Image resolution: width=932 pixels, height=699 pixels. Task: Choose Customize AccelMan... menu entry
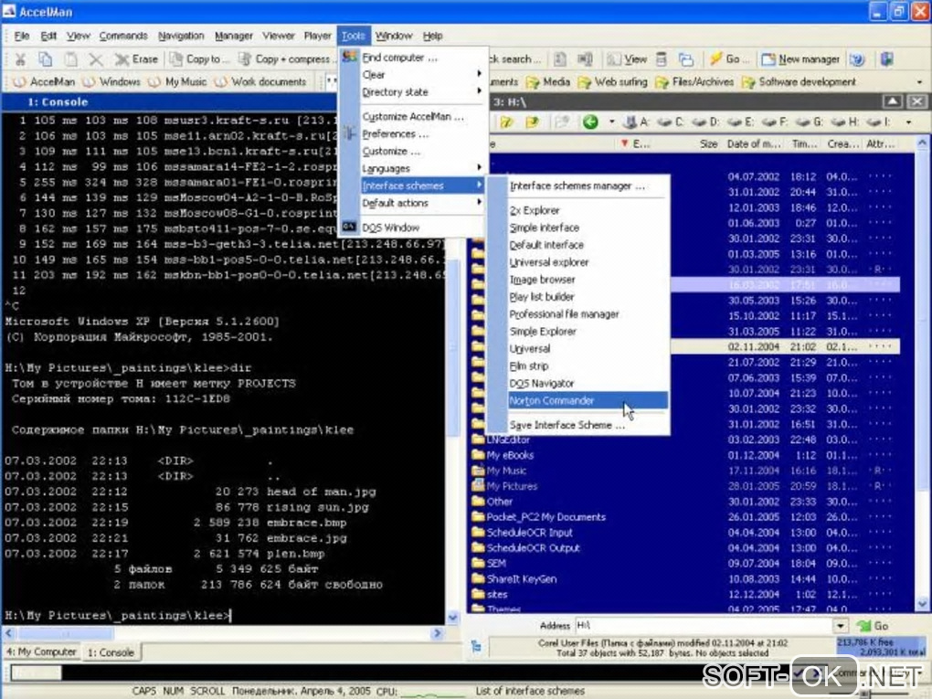(412, 117)
